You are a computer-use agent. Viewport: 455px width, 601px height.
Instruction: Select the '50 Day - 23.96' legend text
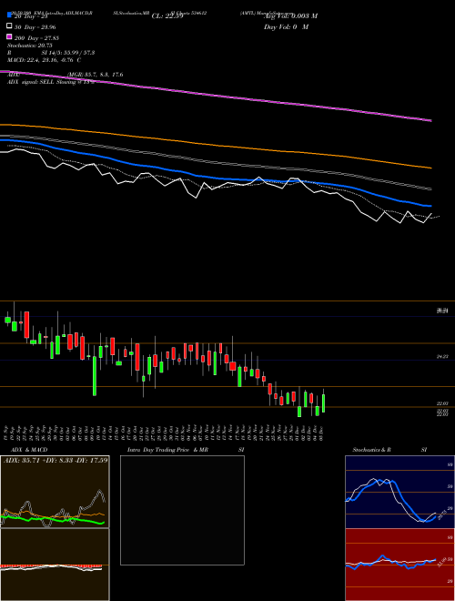click(36, 27)
